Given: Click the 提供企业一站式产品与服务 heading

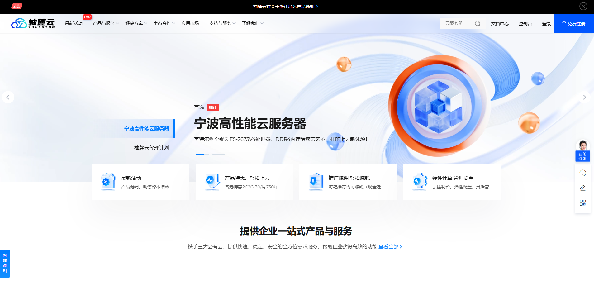Looking at the screenshot, I should click(x=296, y=231).
